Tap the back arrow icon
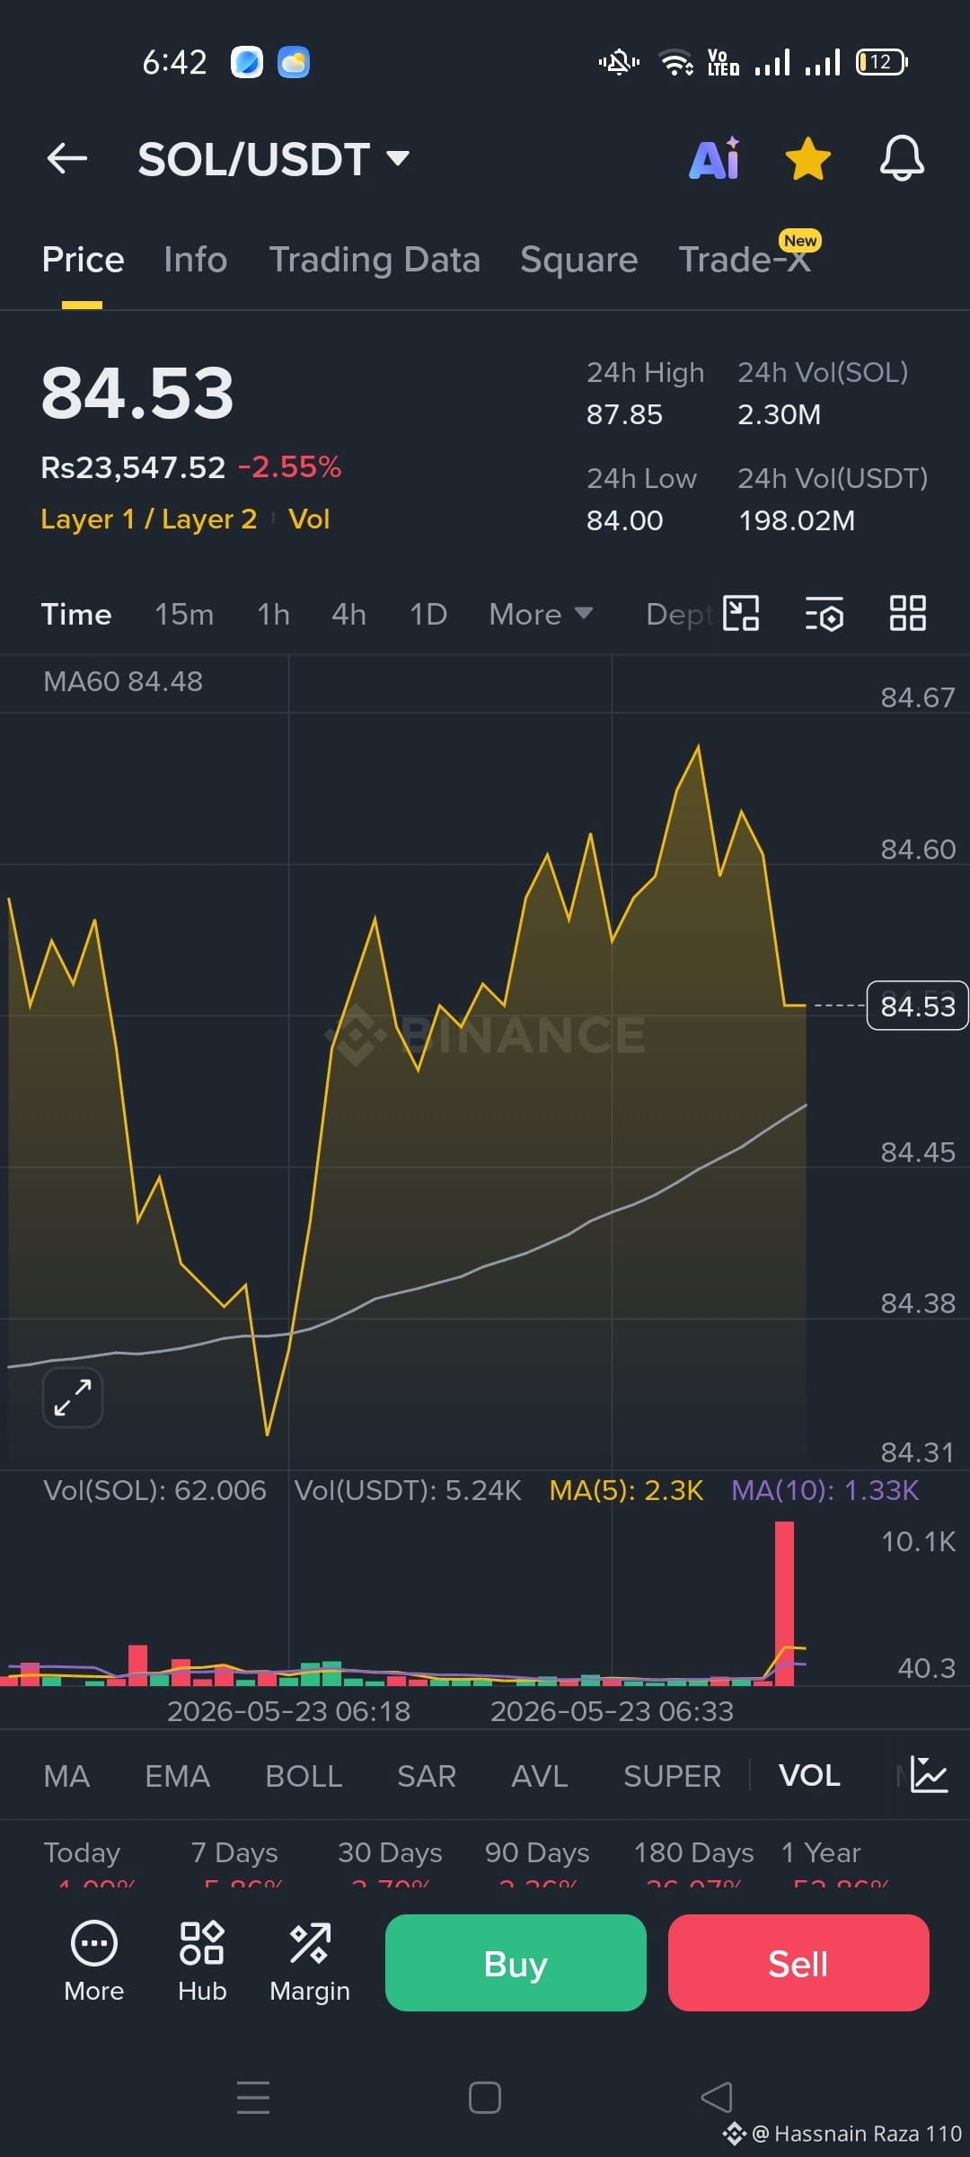Image resolution: width=970 pixels, height=2157 pixels. pyautogui.click(x=67, y=159)
